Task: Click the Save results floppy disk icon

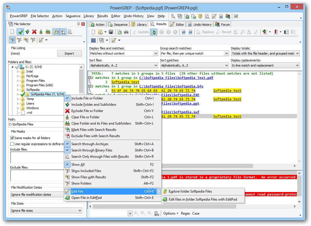Action: pyautogui.click(x=111, y=32)
